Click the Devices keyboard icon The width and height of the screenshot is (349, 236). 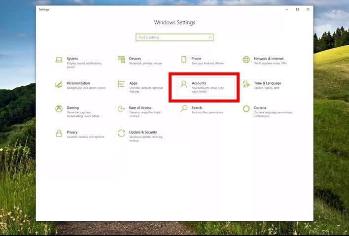click(x=121, y=60)
